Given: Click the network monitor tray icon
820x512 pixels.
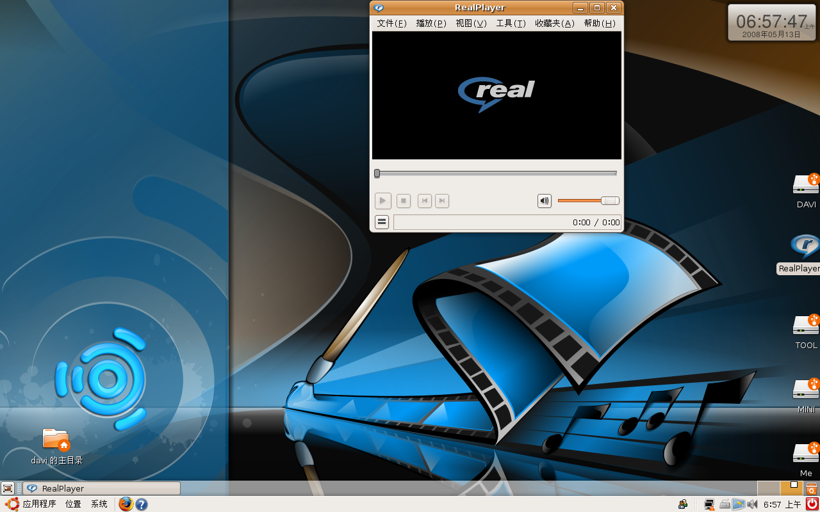Looking at the screenshot, I should 709,504.
